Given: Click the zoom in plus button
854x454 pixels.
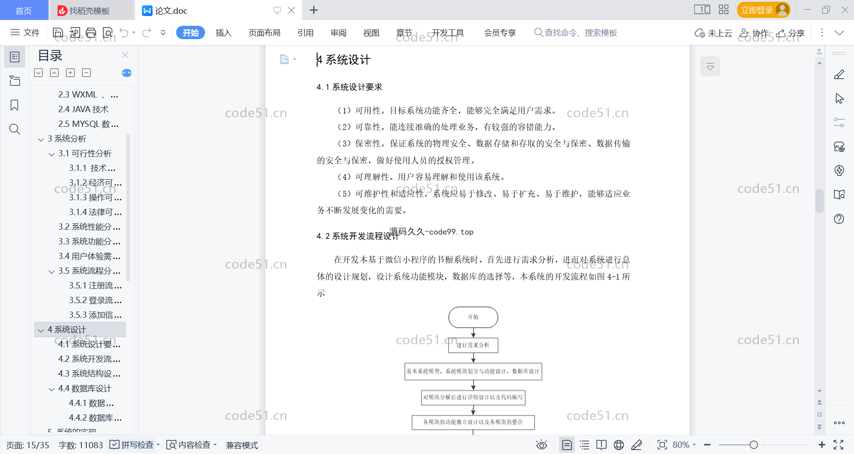Looking at the screenshot, I should click(822, 445).
